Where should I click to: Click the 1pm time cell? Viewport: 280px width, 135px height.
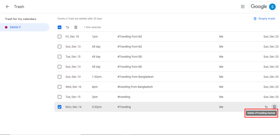[95, 36]
